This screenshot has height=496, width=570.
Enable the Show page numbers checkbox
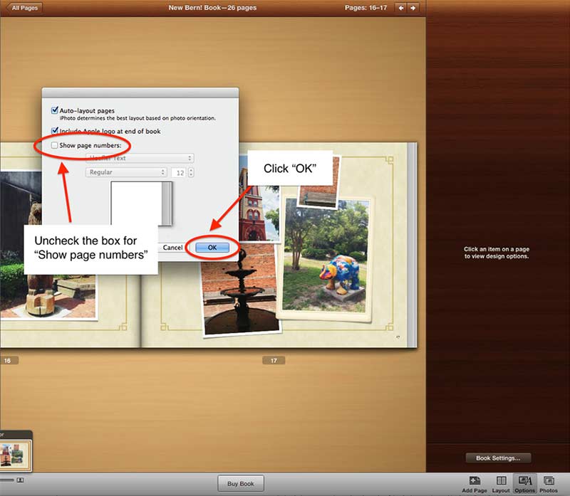[x=55, y=145]
